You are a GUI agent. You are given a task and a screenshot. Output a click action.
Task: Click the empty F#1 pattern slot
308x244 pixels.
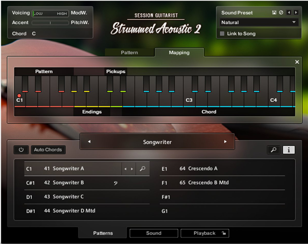(222, 197)
